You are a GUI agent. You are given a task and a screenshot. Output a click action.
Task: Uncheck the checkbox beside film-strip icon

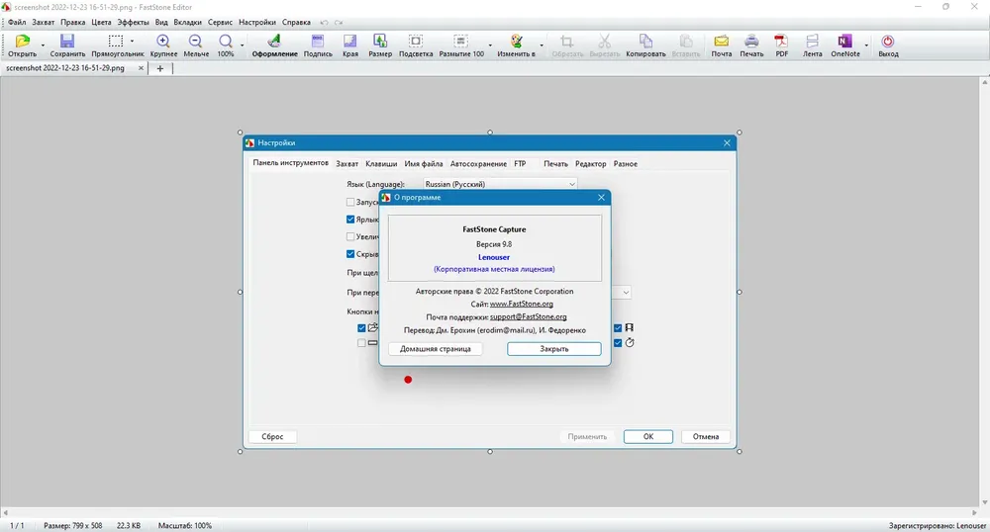pyautogui.click(x=618, y=327)
